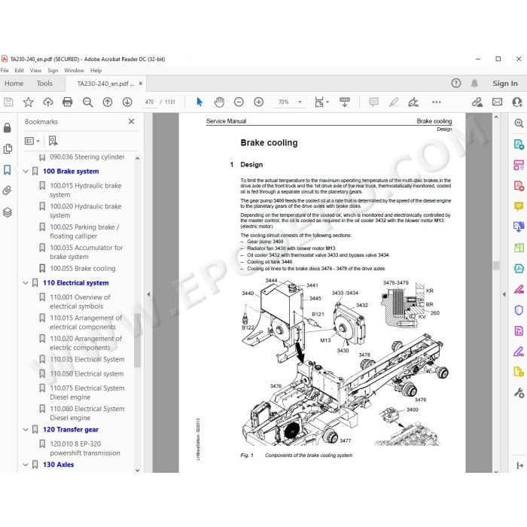Click the document vertical scrollbar thumb
The width and height of the screenshot is (527, 527).
[496, 265]
